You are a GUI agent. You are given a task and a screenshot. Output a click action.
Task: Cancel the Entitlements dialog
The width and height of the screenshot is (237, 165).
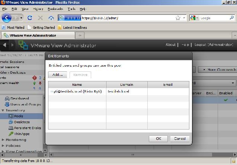180,139
